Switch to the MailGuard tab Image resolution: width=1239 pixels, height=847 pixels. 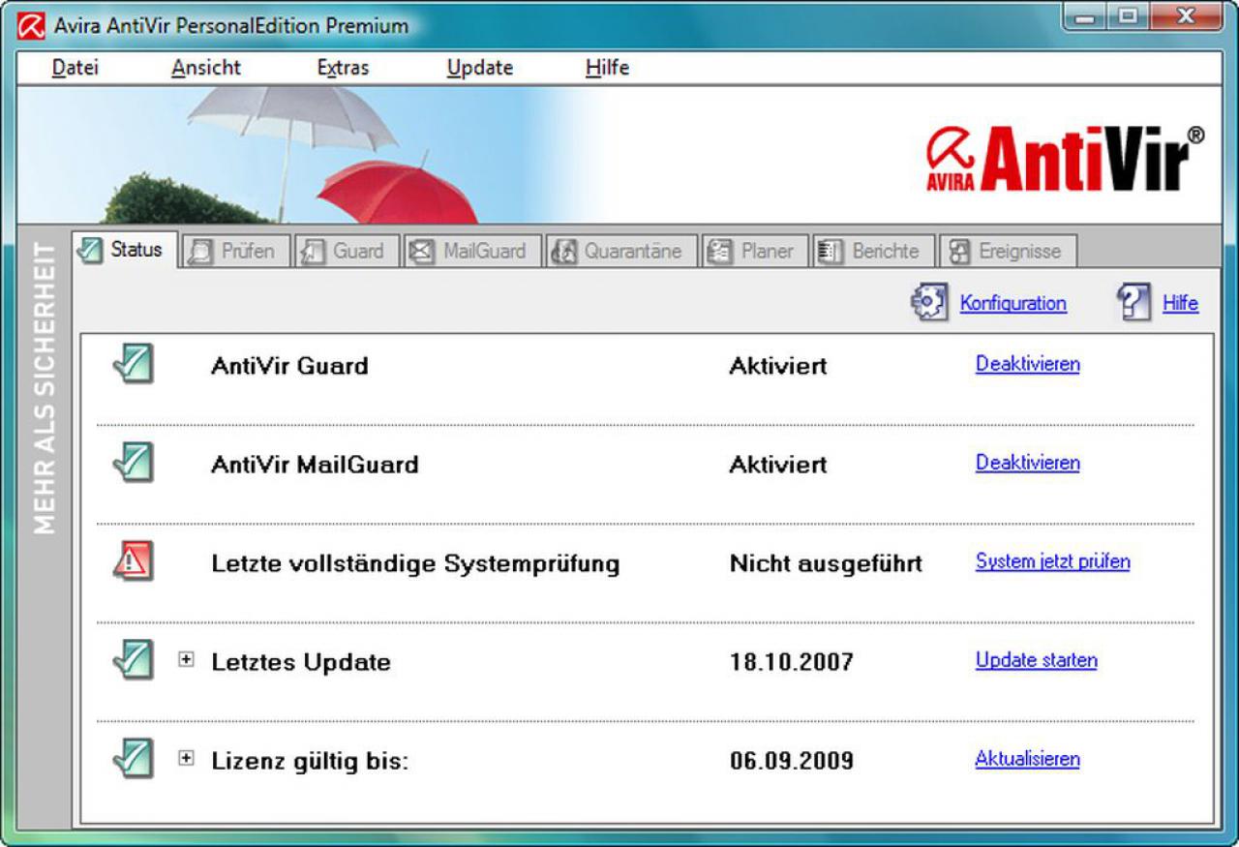(x=471, y=251)
